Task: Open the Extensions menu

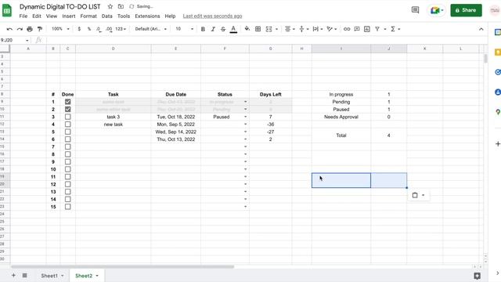Action: (x=147, y=16)
